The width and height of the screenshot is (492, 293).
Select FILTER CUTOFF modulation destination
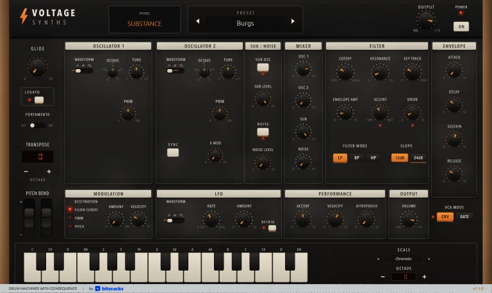pos(83,210)
